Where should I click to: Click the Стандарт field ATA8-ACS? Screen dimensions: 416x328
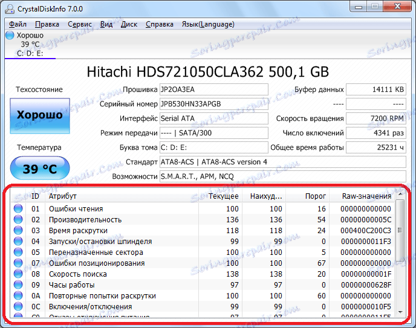pyautogui.click(x=283, y=162)
